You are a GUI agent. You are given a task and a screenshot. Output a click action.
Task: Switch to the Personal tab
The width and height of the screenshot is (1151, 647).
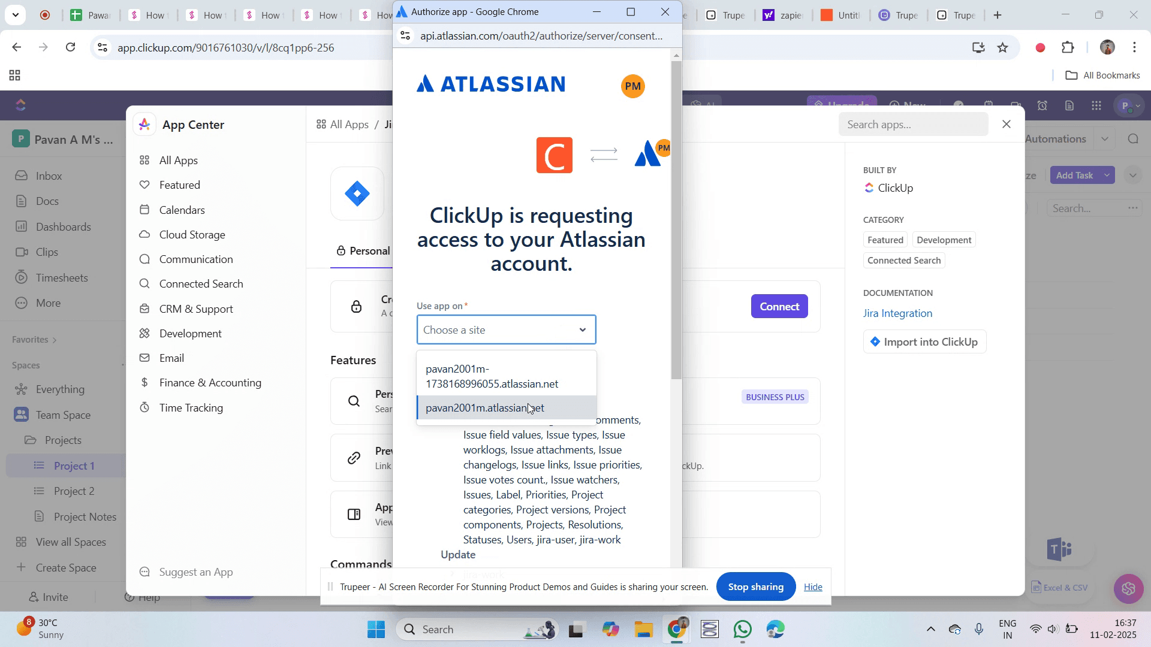363,251
